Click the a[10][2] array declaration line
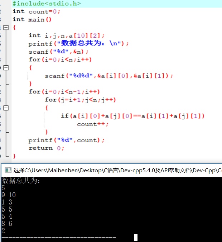222x242 pixels. coord(67,35)
